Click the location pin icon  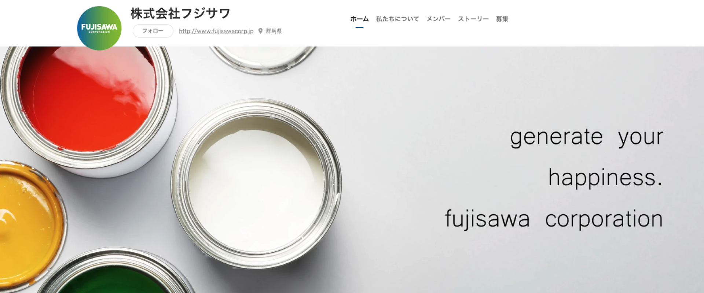(x=260, y=31)
